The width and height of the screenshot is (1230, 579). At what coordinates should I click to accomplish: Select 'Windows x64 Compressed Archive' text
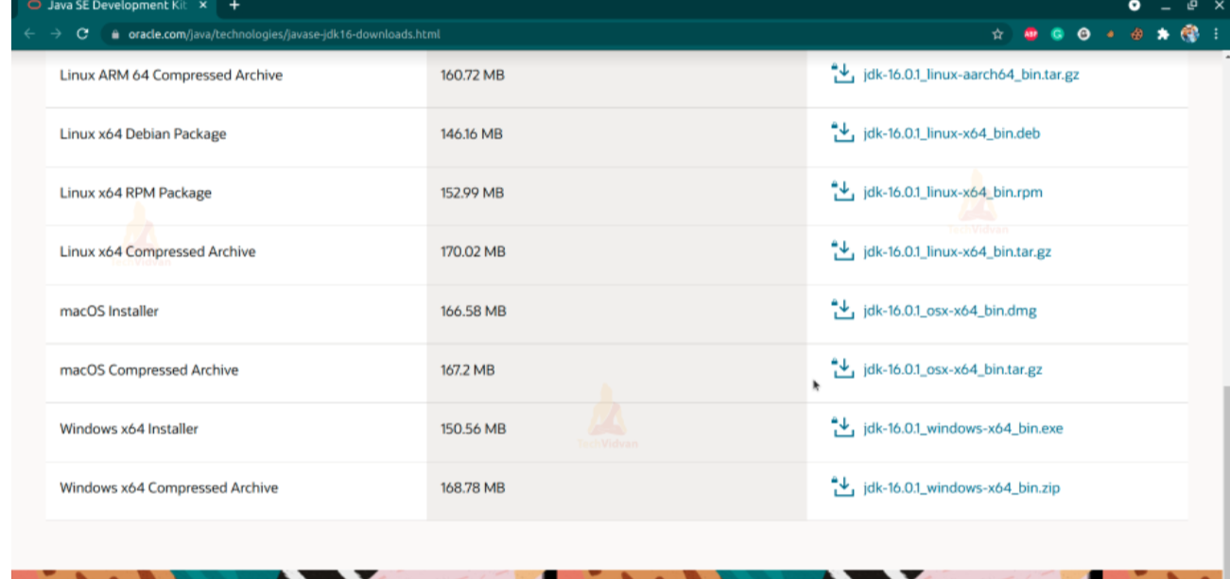click(x=168, y=488)
